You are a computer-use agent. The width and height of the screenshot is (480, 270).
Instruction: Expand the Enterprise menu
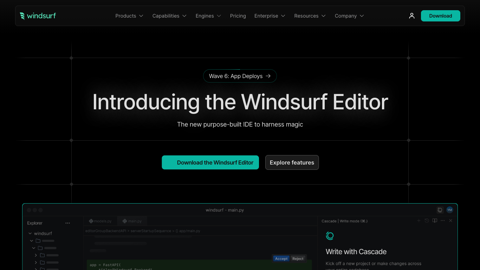coord(270,16)
